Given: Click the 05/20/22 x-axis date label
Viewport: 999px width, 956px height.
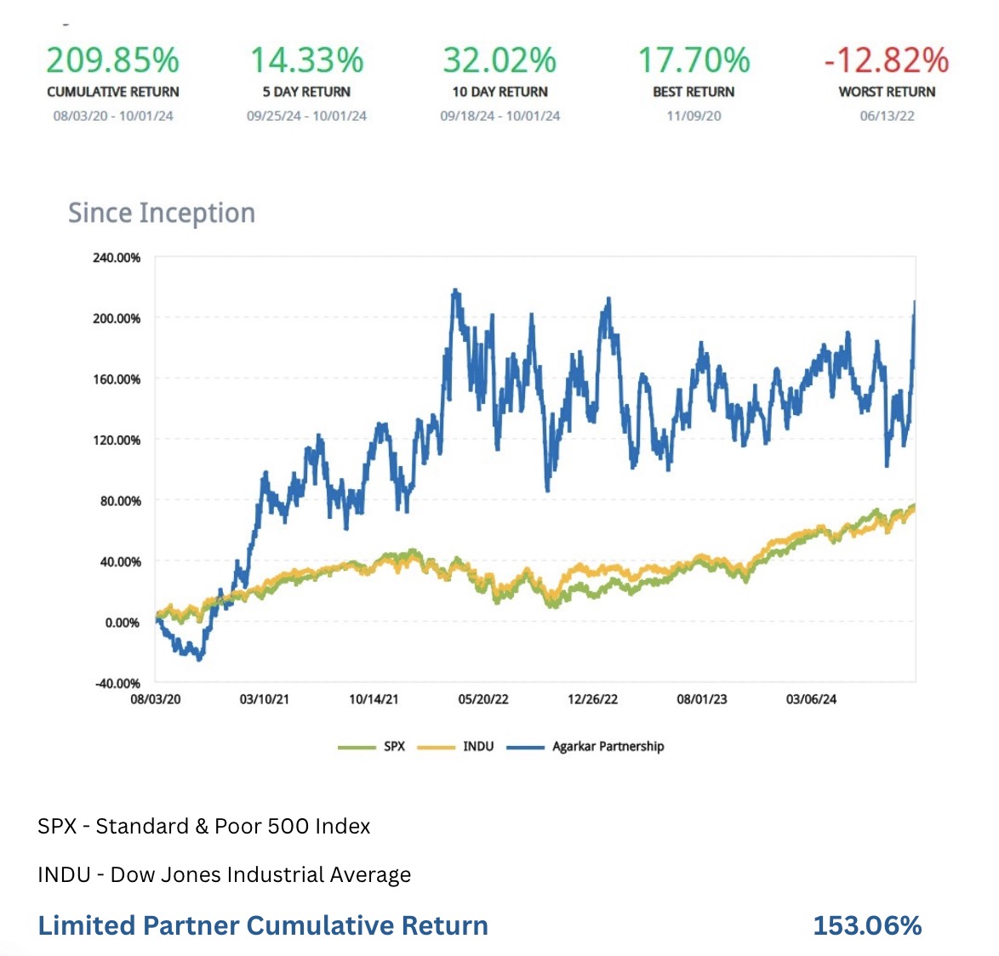Looking at the screenshot, I should pyautogui.click(x=483, y=699).
